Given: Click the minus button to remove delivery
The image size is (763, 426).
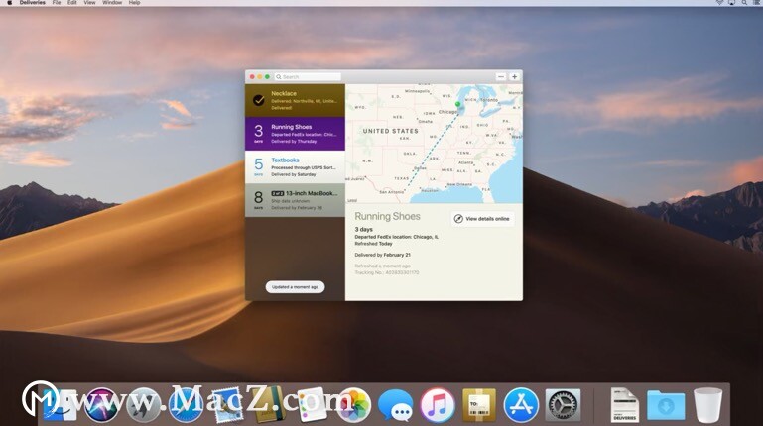Looking at the screenshot, I should coord(501,76).
